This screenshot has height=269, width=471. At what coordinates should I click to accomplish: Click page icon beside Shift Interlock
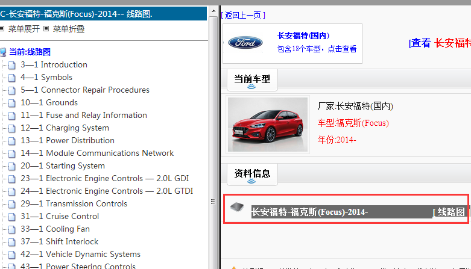tap(12, 242)
